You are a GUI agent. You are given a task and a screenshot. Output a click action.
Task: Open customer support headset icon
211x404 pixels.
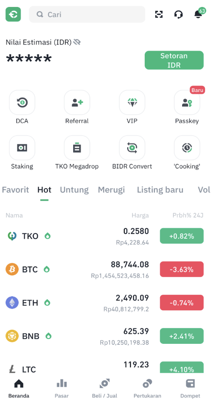(178, 14)
